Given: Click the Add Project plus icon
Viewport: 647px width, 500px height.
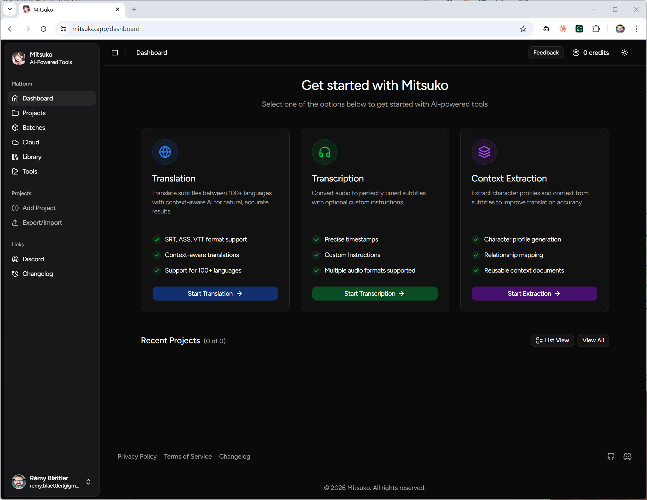Looking at the screenshot, I should click(x=15, y=208).
